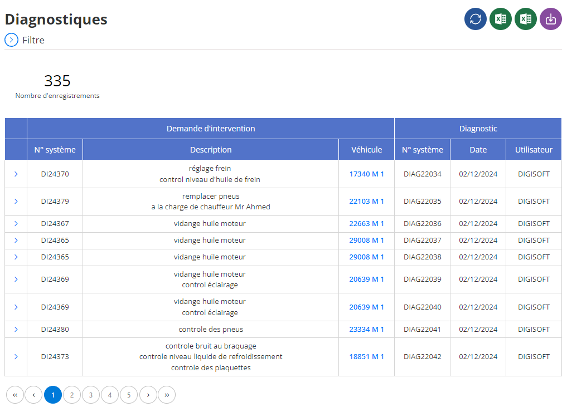
Task: Go to page 2
Action: 72,395
